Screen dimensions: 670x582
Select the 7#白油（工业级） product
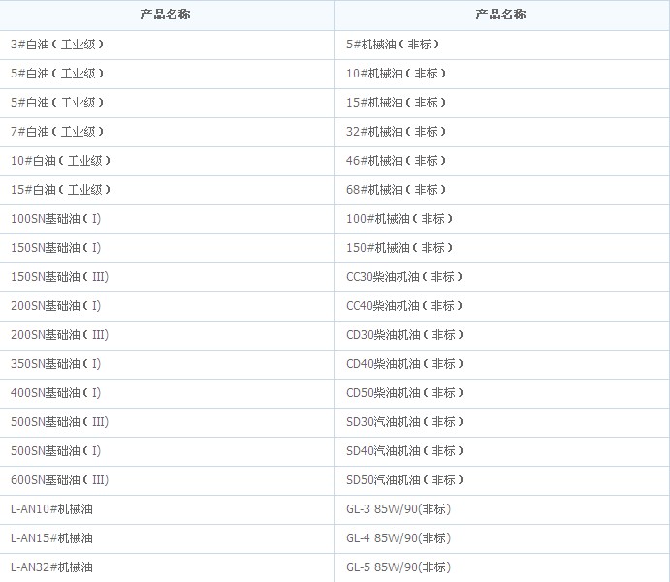tap(57, 132)
